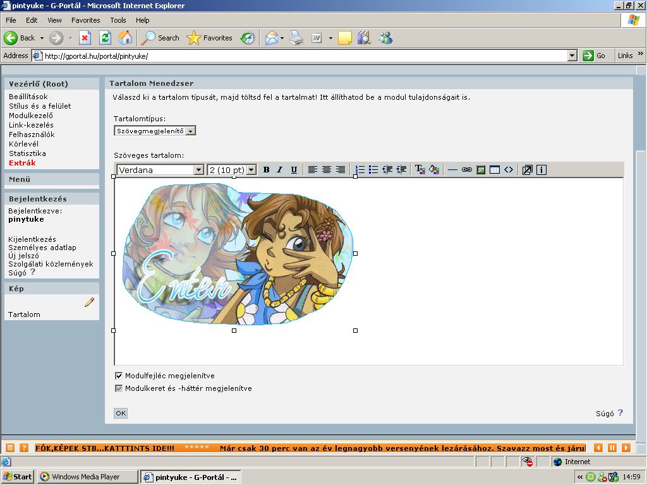647x485 pixels.
Task: Open the Favorites menu
Action: tap(85, 20)
